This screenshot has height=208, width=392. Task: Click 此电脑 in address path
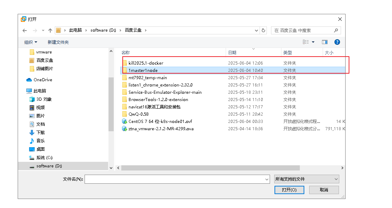coord(76,30)
